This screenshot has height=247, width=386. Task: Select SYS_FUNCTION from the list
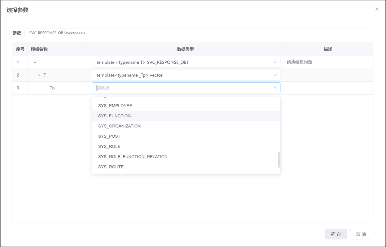pos(186,116)
